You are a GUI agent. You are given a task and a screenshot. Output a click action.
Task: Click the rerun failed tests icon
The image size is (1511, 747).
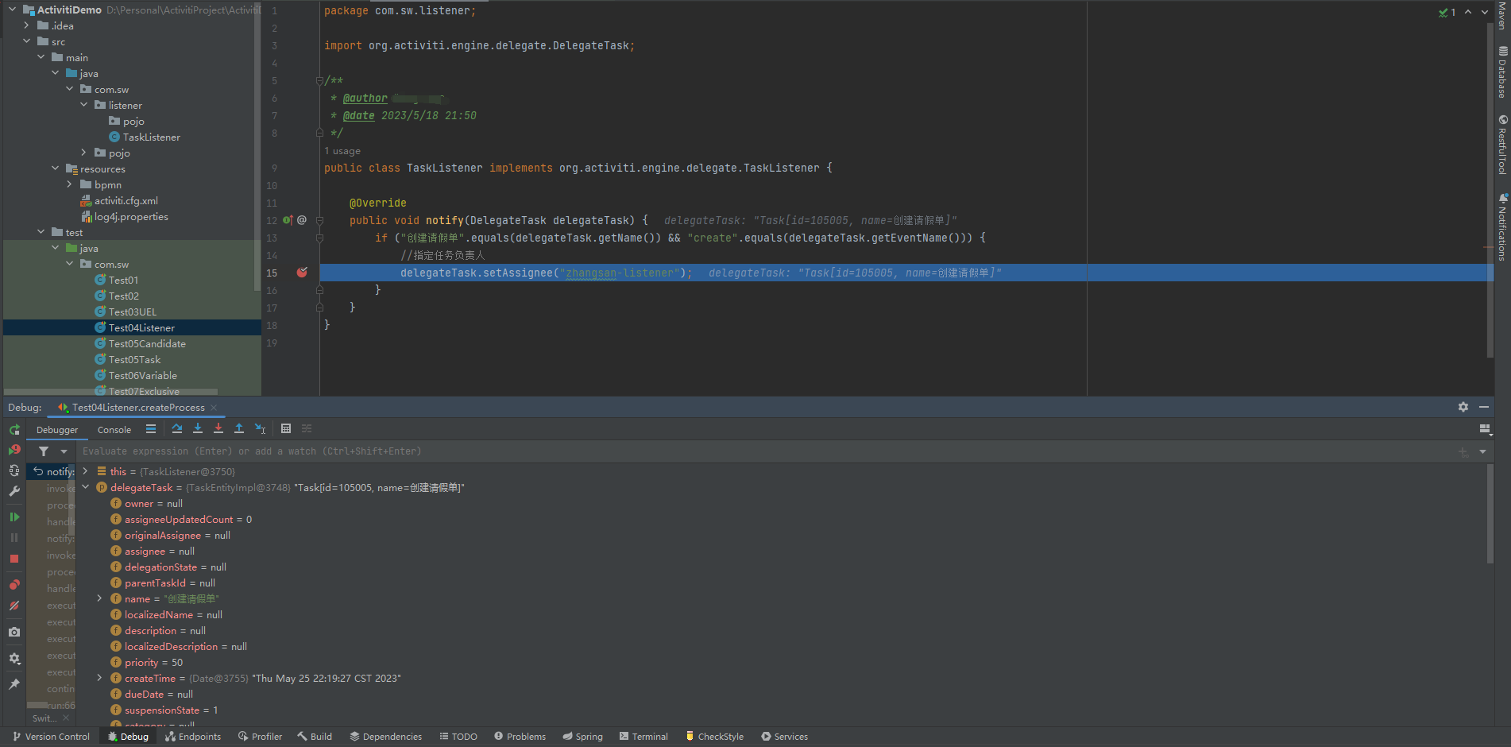tap(14, 450)
